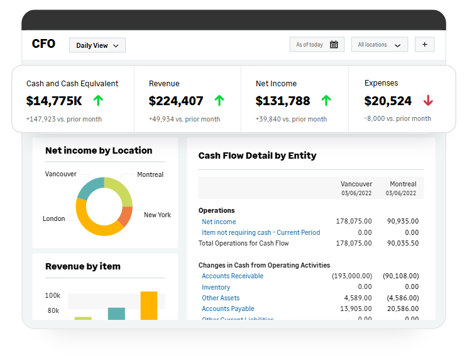Open the Accounts Receivable link
Screen dimensions: 467x357
click(233, 276)
